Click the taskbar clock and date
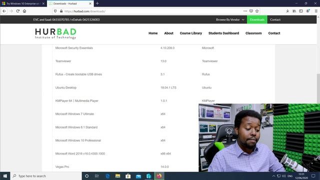Screen dimensions: 320x180 [x=301, y=176]
